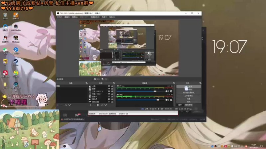This screenshot has width=266, height=149.
Task: Open the 帮助(H) menu in OBS
Action: tap(112, 17)
